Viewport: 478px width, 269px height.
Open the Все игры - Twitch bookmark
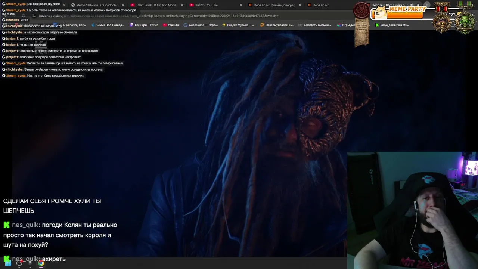[x=144, y=25]
